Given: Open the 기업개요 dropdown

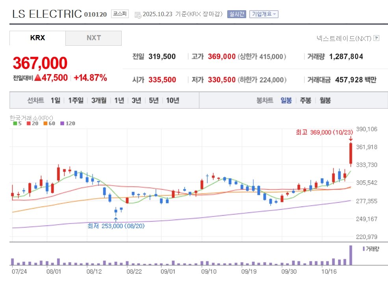Looking at the screenshot, I should point(264,14).
